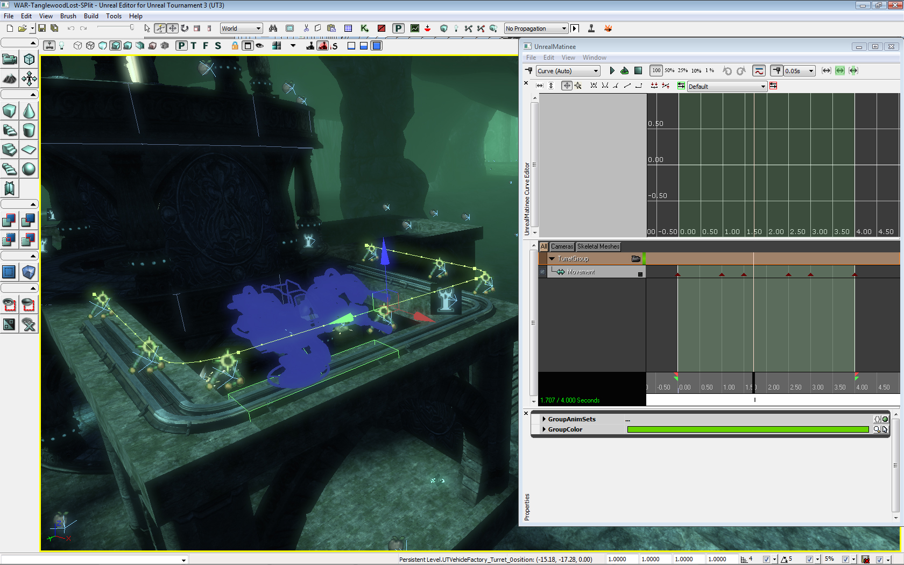Toggle Movement track enable checkbox

[542, 272]
